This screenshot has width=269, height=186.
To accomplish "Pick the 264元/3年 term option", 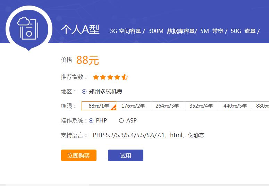I will coord(167,106).
